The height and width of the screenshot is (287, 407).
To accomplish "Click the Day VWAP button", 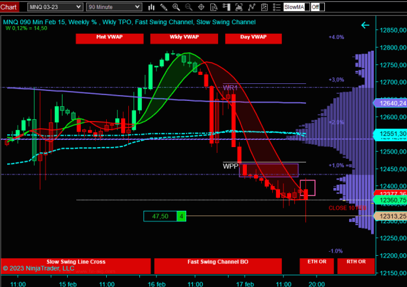I will coord(253,38).
